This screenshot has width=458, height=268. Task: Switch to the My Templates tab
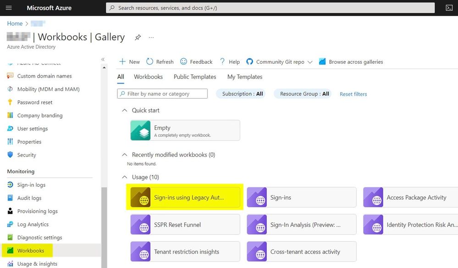pyautogui.click(x=245, y=77)
